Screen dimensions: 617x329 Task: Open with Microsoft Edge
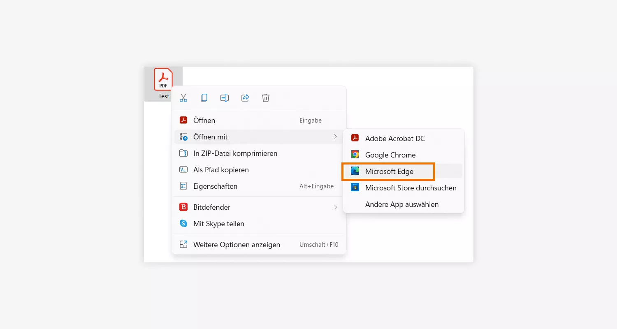(x=404, y=171)
